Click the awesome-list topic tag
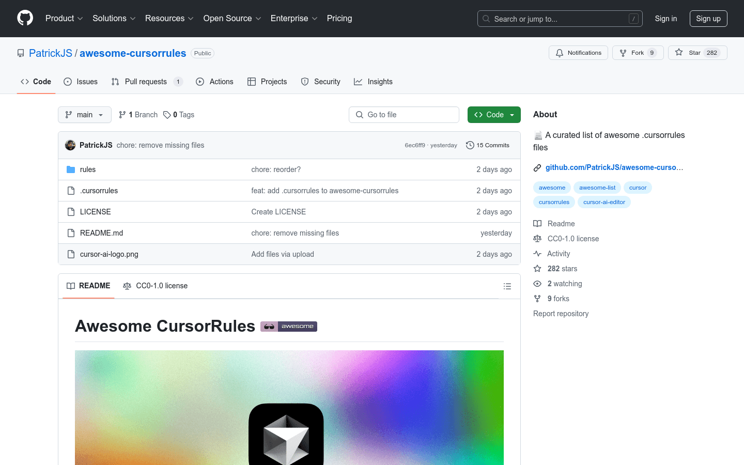Viewport: 744px width, 465px height. pos(597,188)
